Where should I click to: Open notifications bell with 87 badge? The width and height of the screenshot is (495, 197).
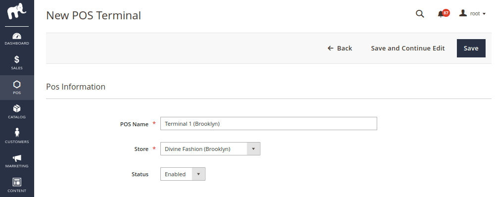tap(443, 13)
